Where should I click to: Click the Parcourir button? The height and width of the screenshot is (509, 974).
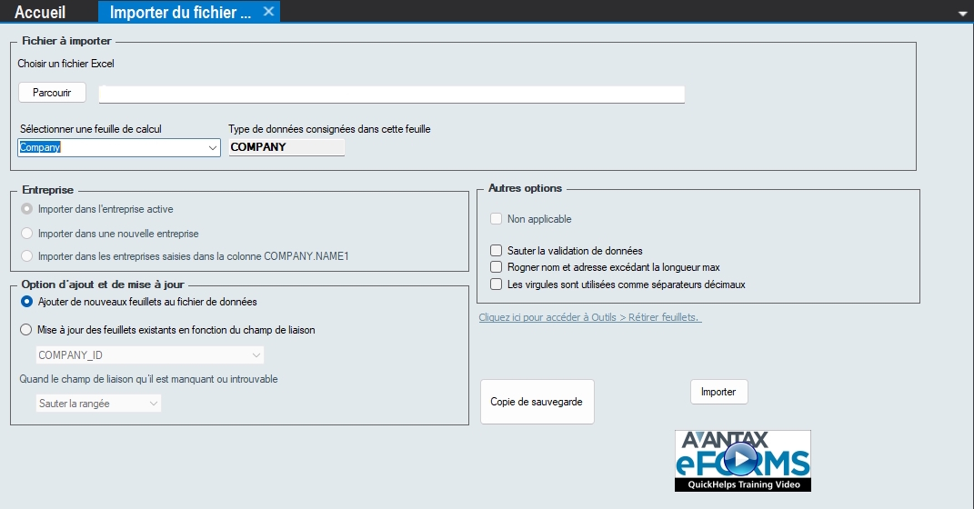[x=52, y=93]
